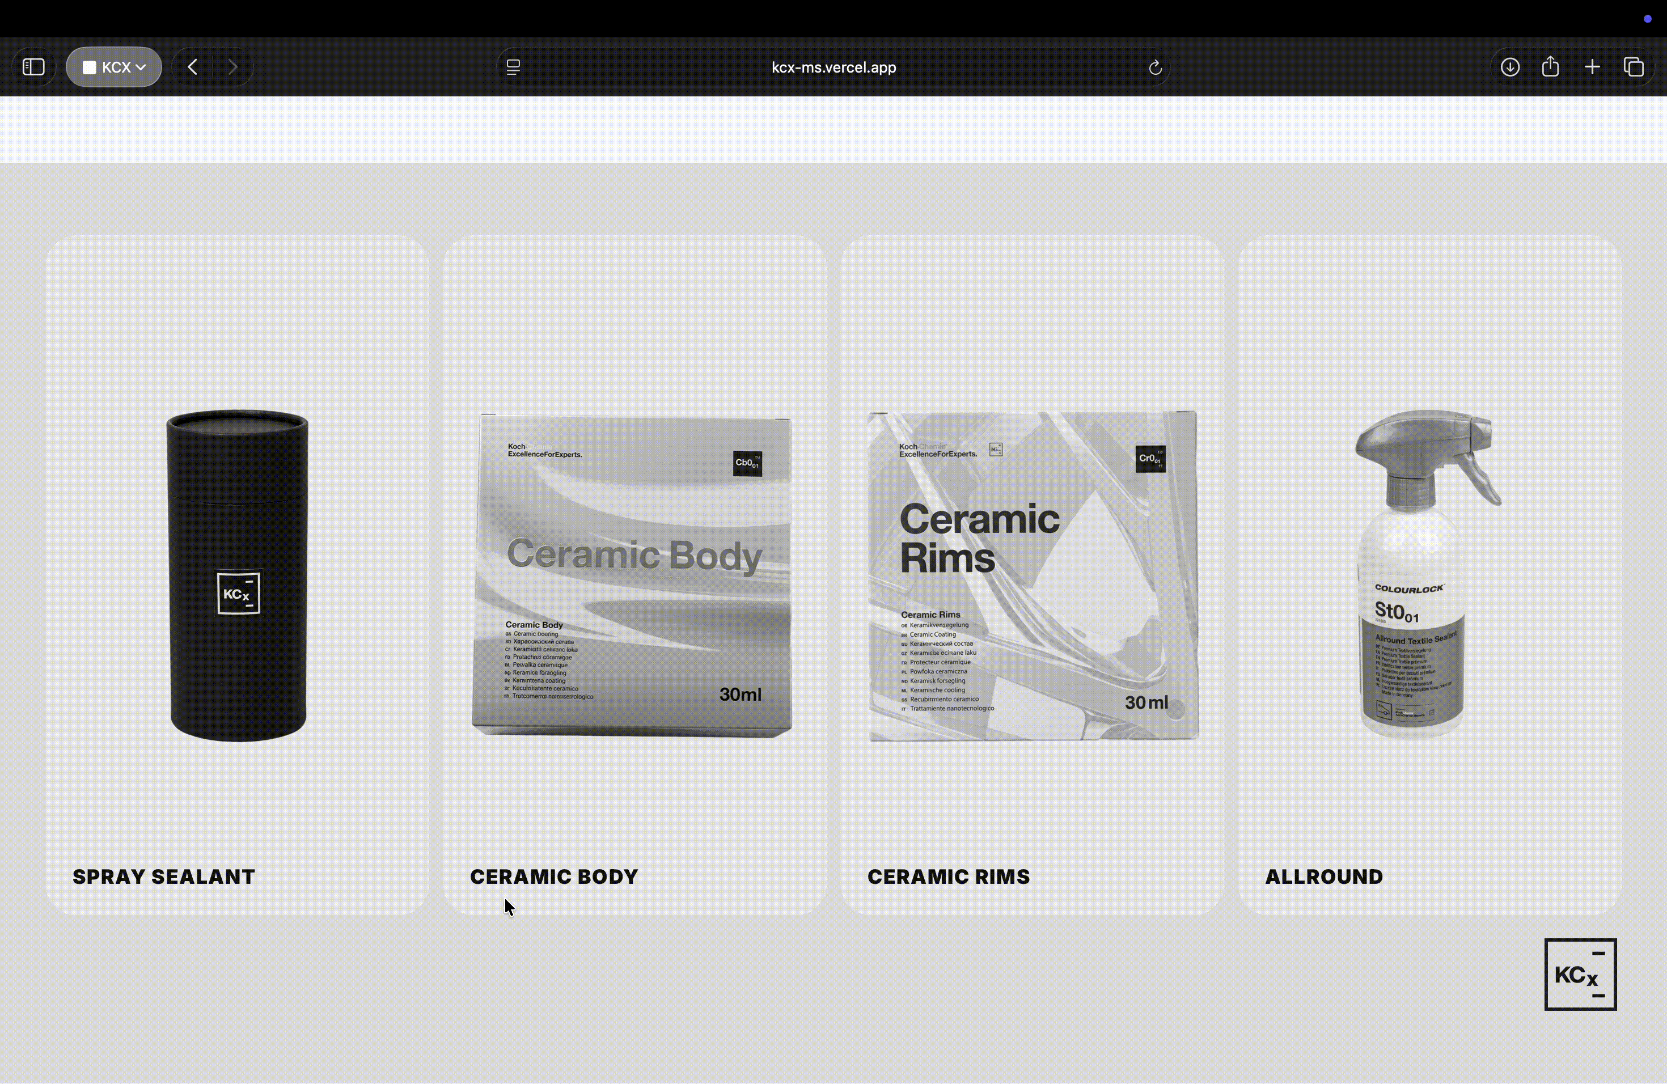Click the purple dot in menu bar

click(x=1647, y=18)
